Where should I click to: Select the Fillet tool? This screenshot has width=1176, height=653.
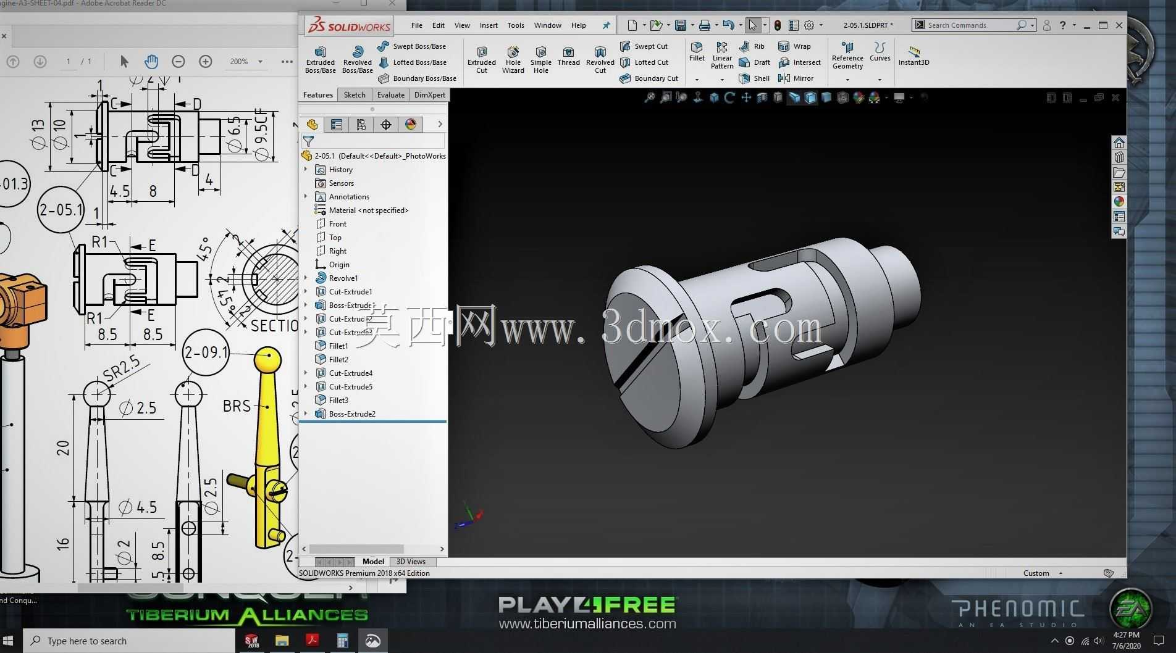coord(697,52)
